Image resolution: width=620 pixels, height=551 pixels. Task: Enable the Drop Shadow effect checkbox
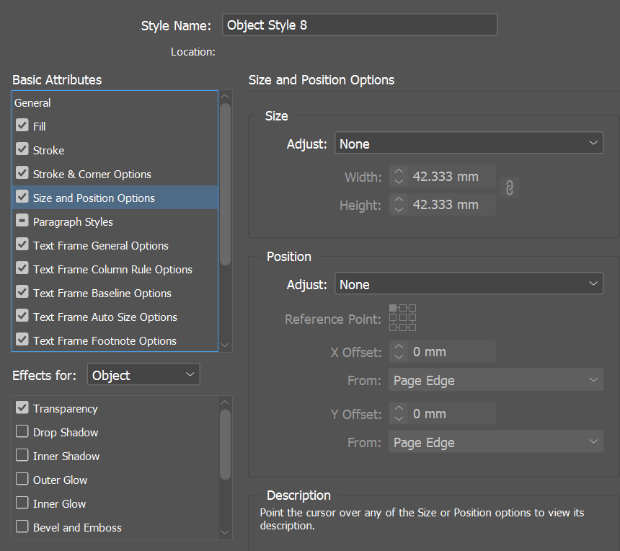point(22,432)
